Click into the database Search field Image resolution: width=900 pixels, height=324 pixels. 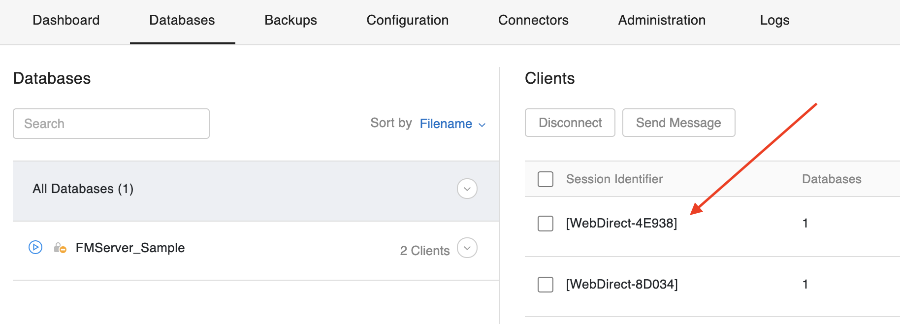[x=111, y=124]
